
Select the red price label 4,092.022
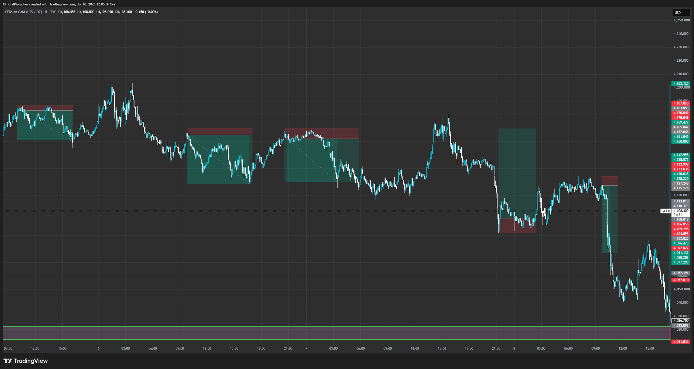(680, 248)
